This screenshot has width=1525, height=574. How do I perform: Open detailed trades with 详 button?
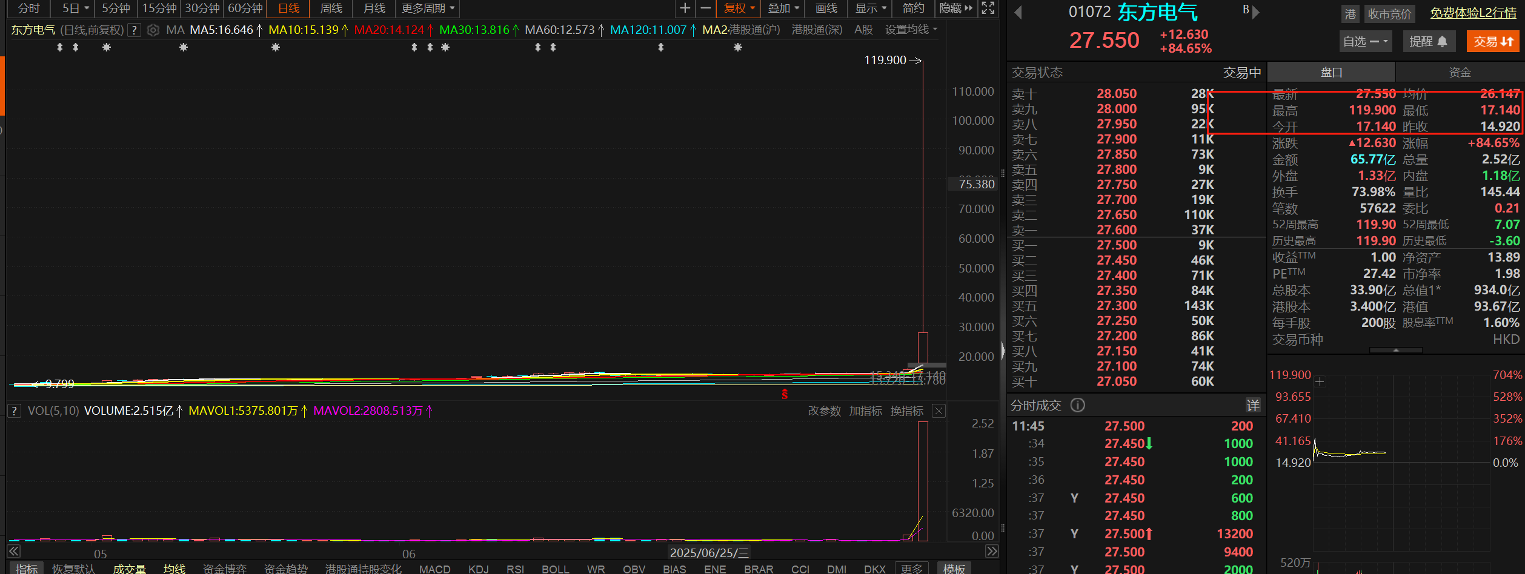coord(1252,405)
